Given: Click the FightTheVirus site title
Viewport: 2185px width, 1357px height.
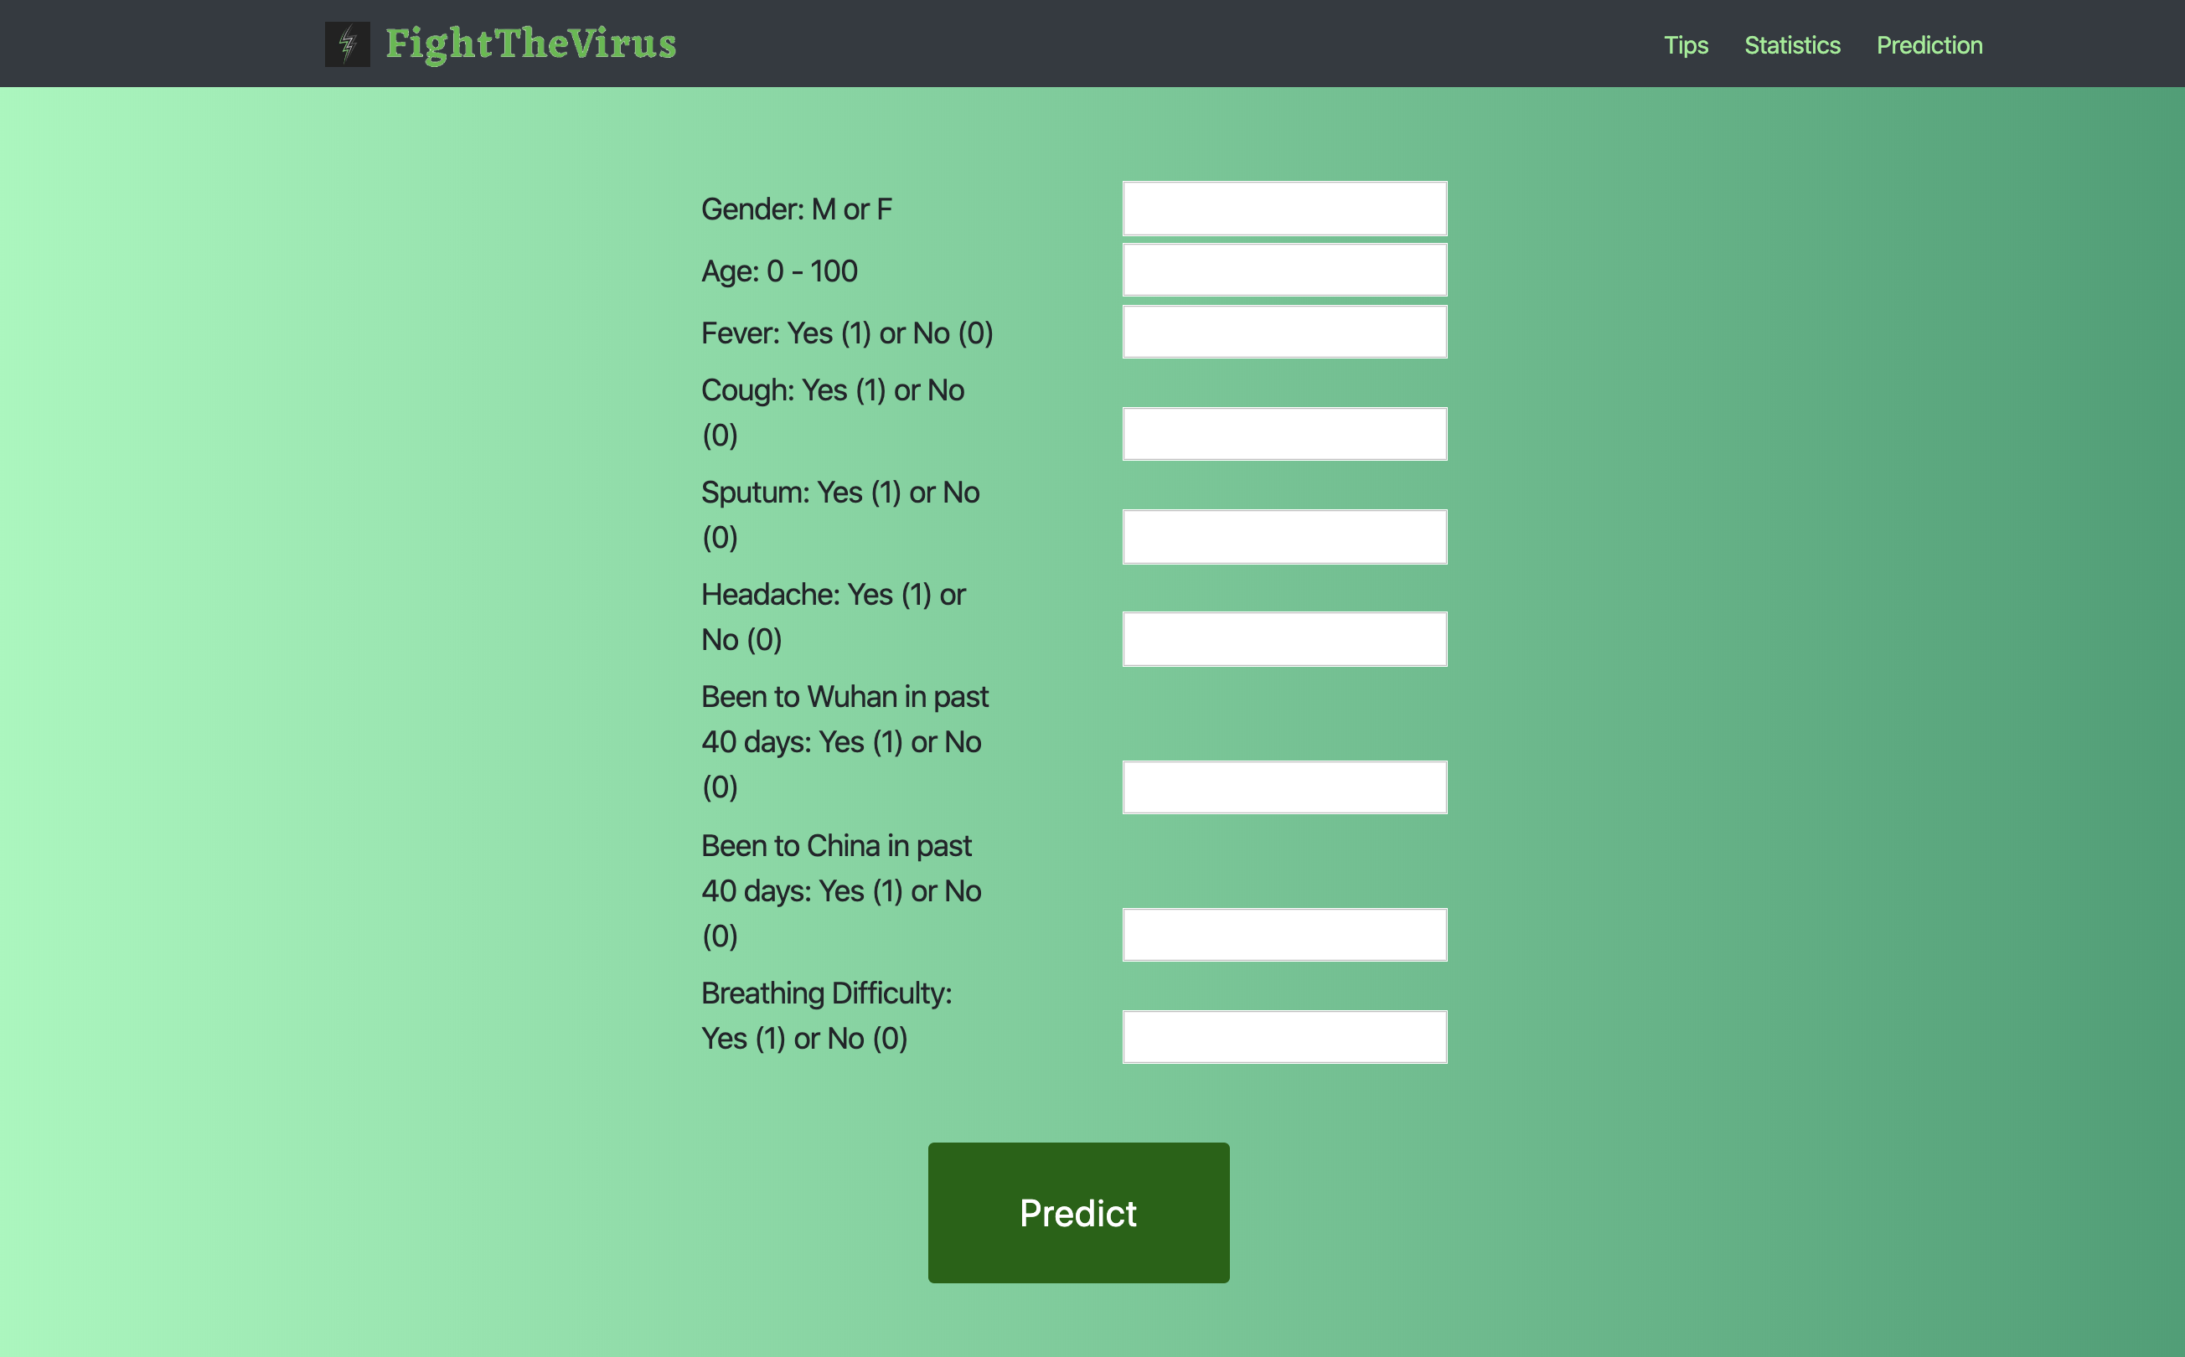Looking at the screenshot, I should click(529, 44).
